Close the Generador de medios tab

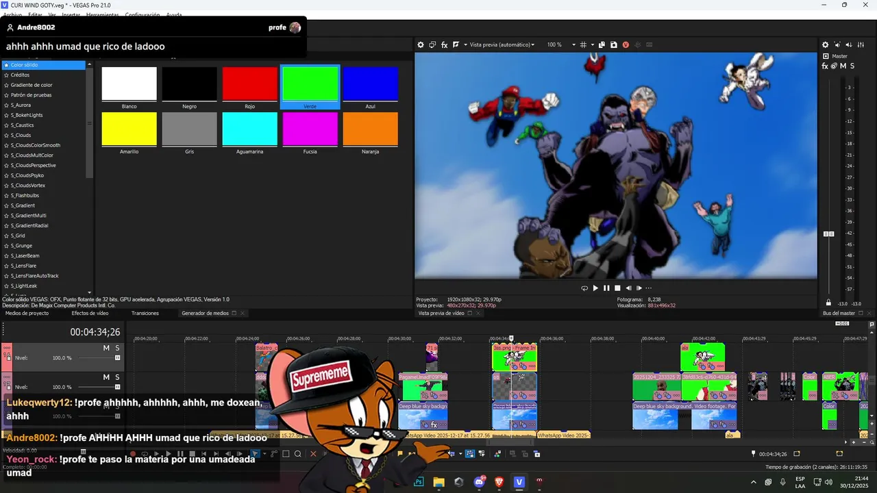click(242, 313)
